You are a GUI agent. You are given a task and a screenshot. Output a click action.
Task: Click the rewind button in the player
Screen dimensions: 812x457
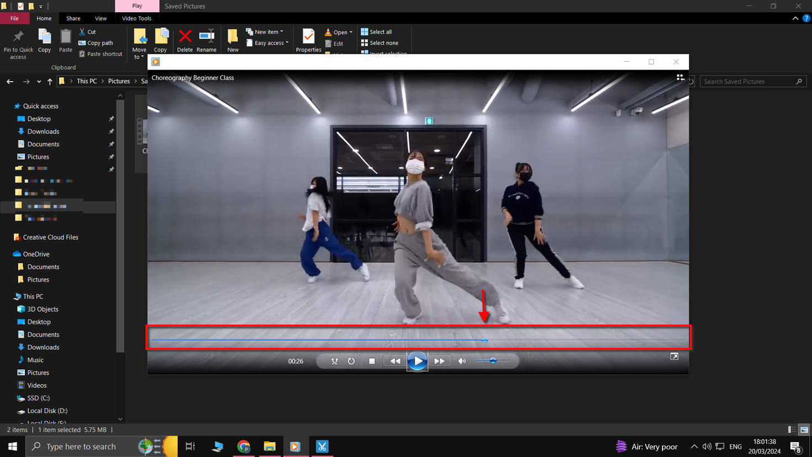(x=396, y=361)
